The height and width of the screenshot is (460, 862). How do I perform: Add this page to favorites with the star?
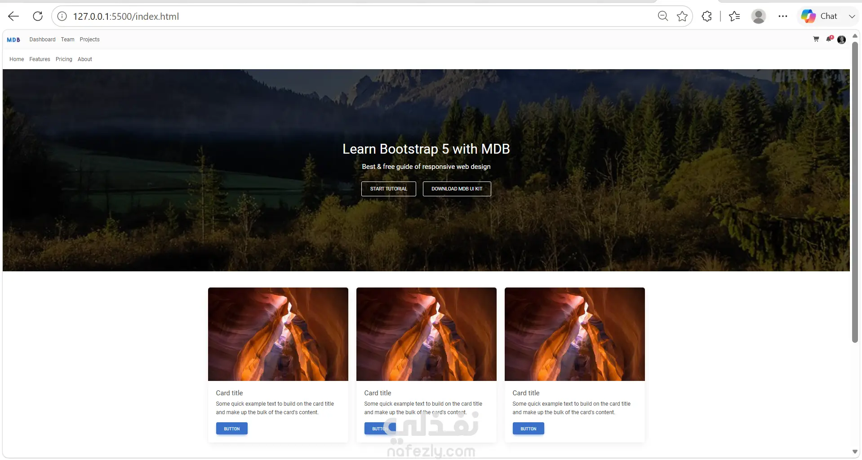tap(682, 16)
